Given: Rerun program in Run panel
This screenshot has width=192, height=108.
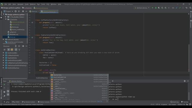Looking at the screenshot, I should click(4, 85).
